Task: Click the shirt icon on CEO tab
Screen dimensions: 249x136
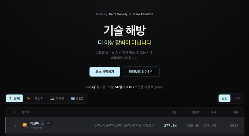Action: pyautogui.click(x=73, y=98)
